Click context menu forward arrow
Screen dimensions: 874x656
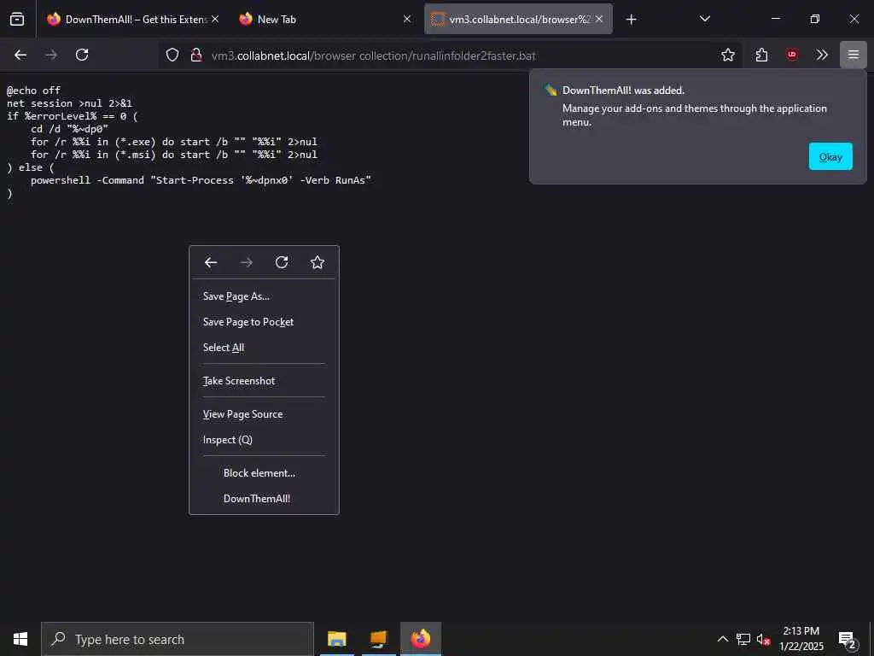point(247,262)
